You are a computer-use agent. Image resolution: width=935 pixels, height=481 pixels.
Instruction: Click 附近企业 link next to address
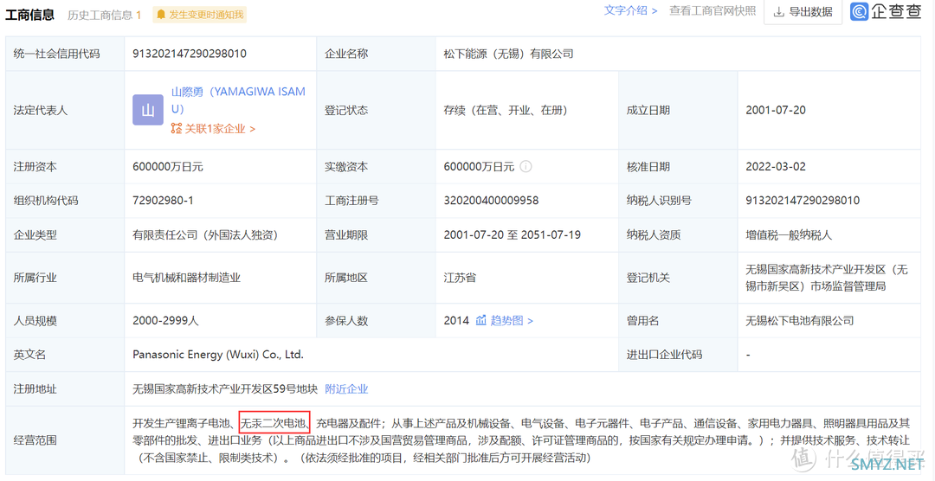pos(346,389)
